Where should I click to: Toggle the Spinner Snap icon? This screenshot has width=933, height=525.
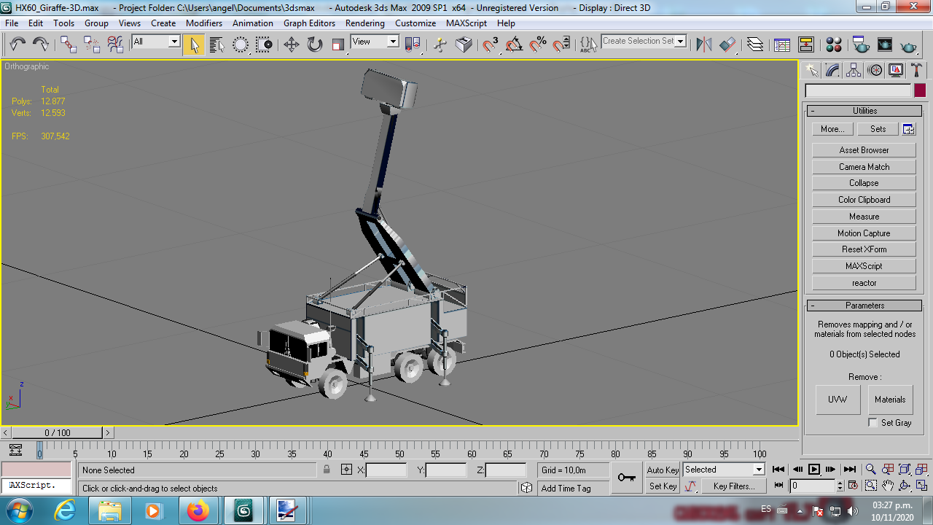561,44
